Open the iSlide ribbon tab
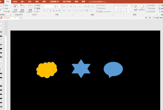Image resolution: width=163 pixels, height=110 pixels. coord(15,2)
